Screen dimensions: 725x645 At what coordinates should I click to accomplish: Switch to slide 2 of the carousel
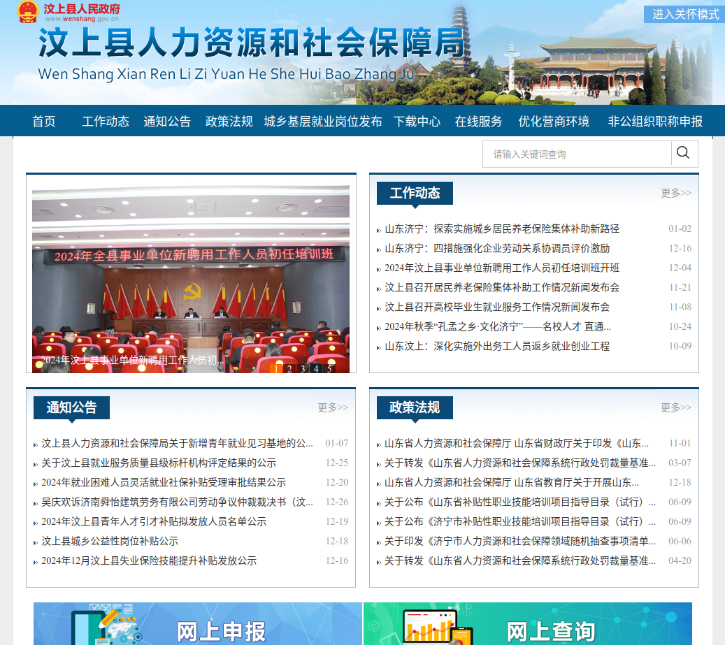pos(289,368)
